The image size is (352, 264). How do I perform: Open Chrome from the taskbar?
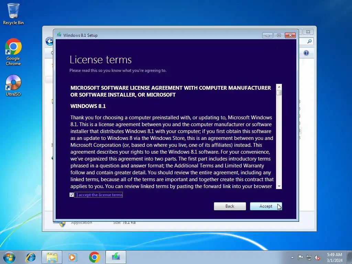(x=94, y=257)
